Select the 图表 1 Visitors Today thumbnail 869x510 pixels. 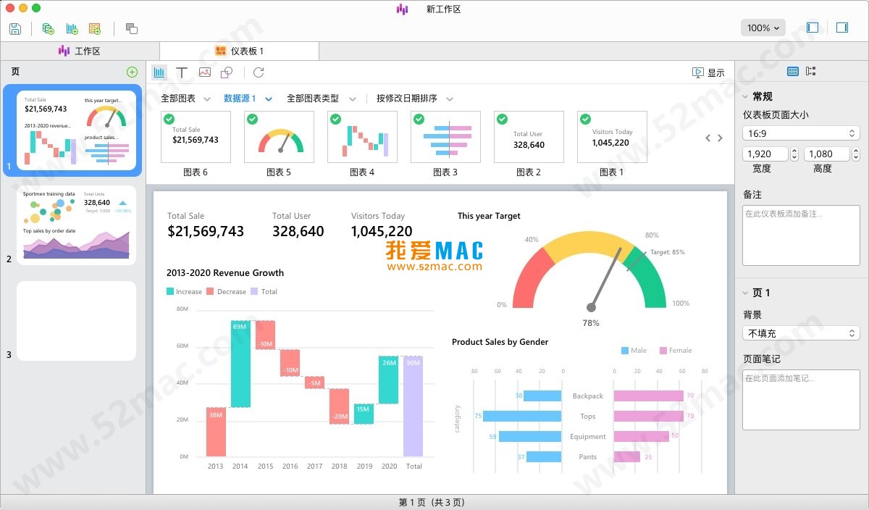coord(612,137)
